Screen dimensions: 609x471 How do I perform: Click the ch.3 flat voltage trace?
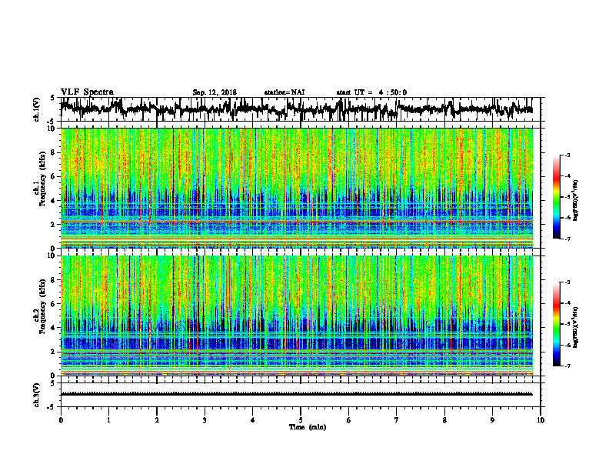[296, 394]
